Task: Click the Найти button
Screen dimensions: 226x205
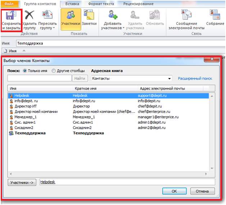Action: point(80,78)
